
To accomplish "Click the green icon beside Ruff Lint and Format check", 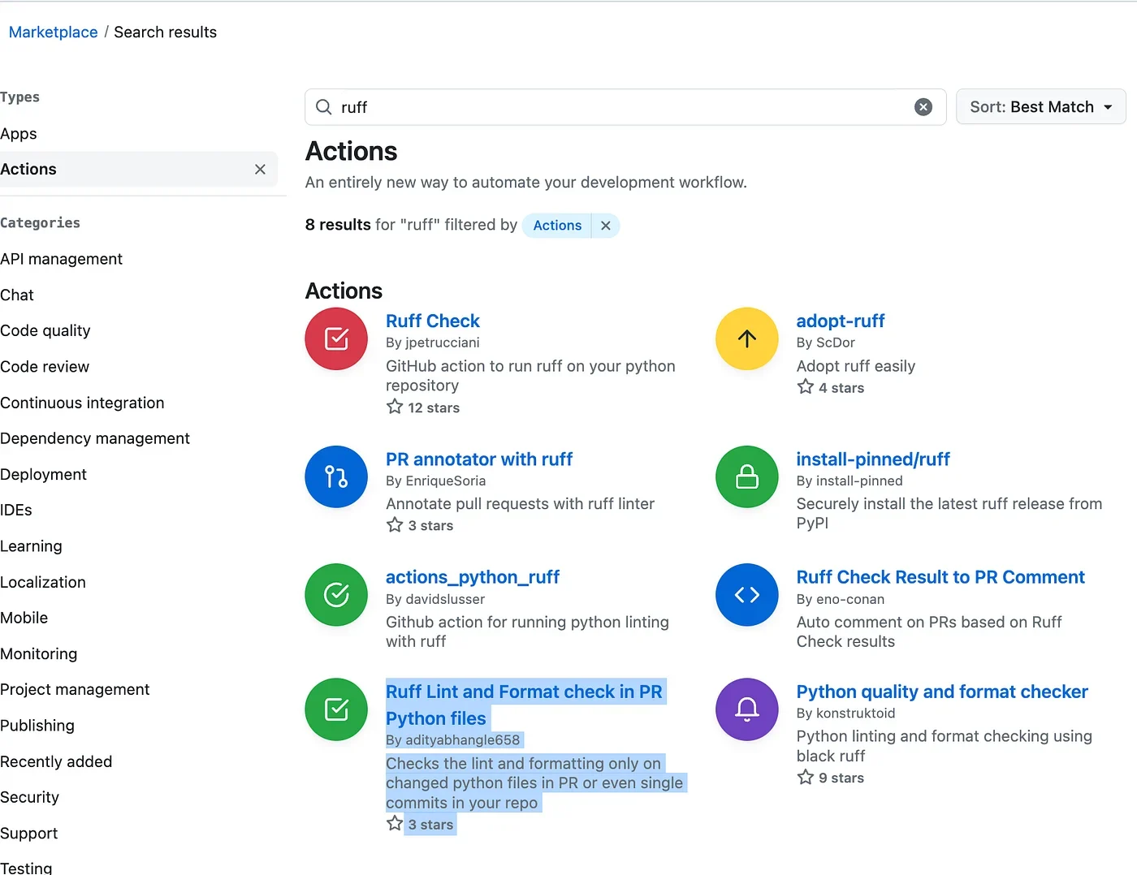I will (x=336, y=709).
